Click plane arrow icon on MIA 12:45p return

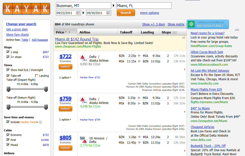tap(140, 143)
